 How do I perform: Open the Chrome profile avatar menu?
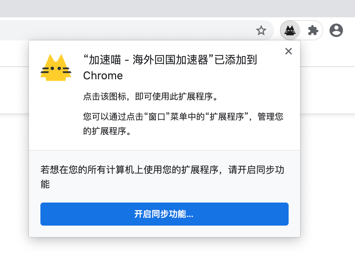click(336, 30)
